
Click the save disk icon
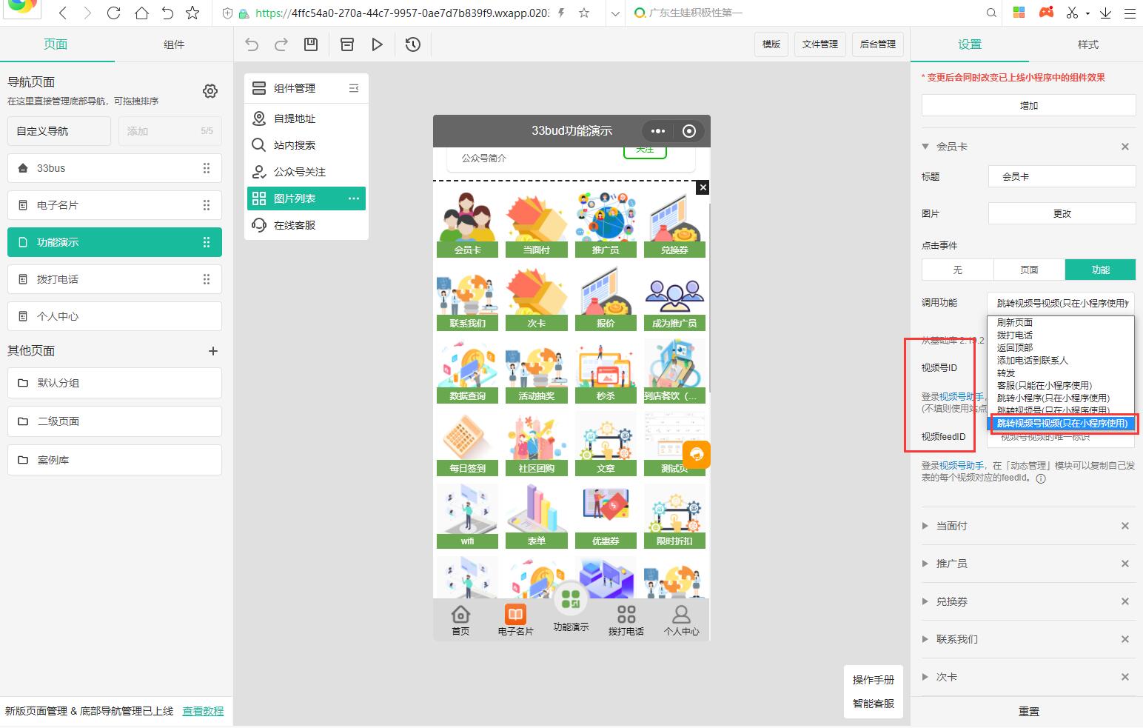pyautogui.click(x=311, y=44)
